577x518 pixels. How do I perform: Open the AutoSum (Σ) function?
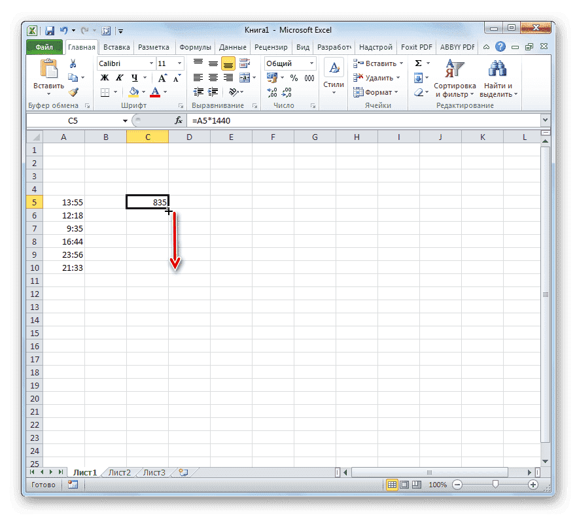coord(418,63)
